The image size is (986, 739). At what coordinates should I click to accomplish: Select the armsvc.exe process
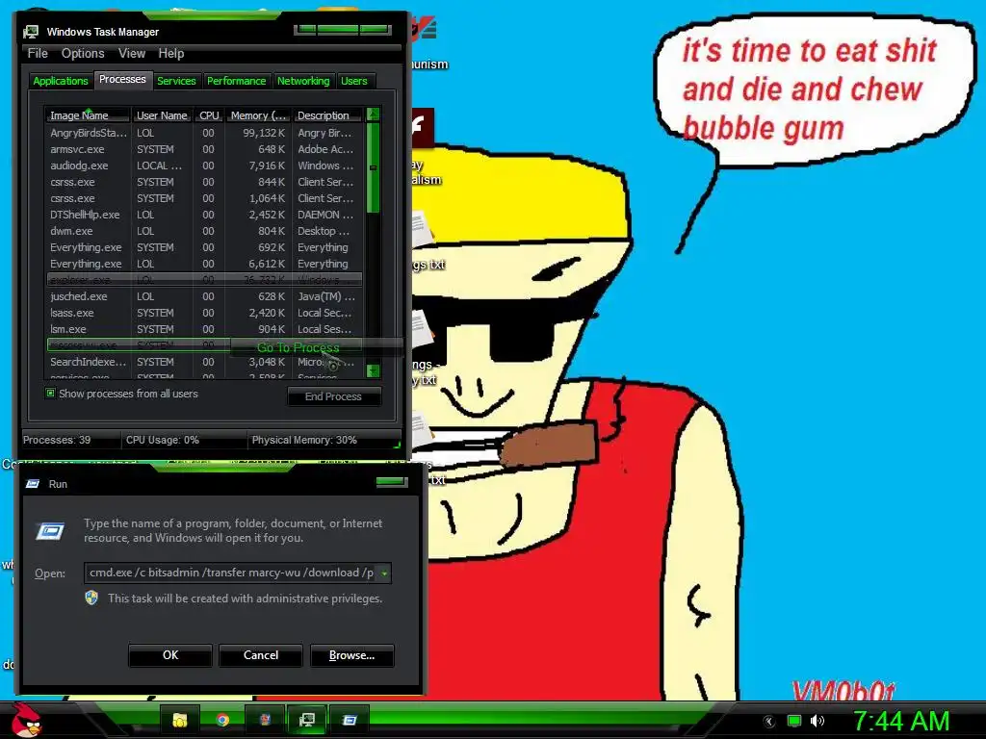(204, 149)
